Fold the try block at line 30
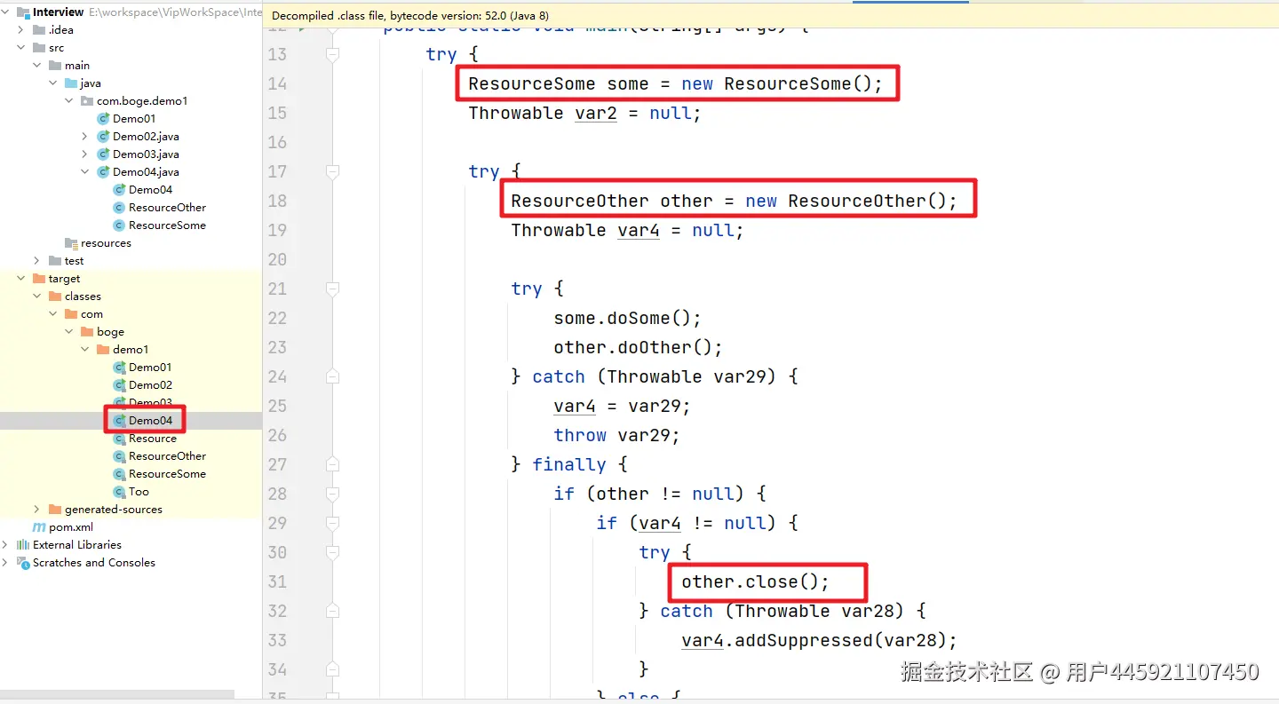 click(x=332, y=552)
